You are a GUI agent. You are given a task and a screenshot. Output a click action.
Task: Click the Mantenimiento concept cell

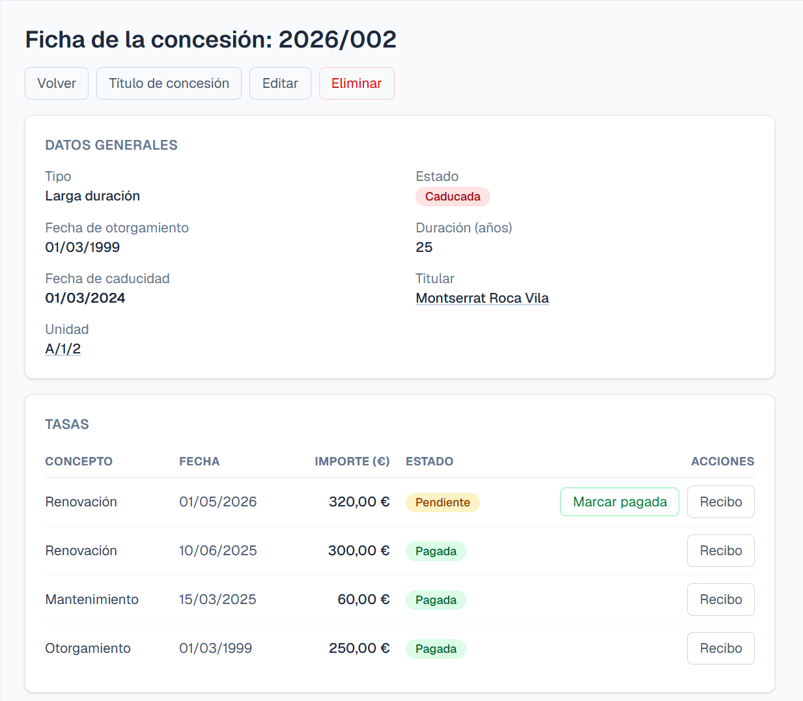pos(92,599)
